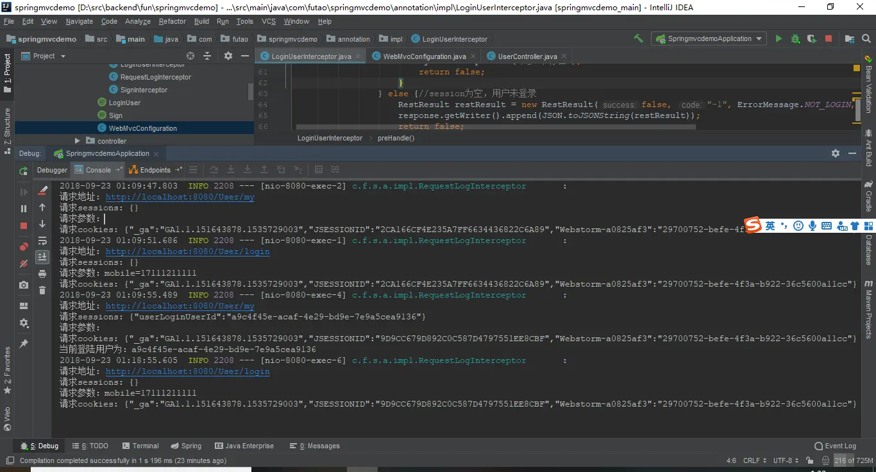Open the Project Structure icon
The height and width of the screenshot is (472, 876).
pos(850,38)
